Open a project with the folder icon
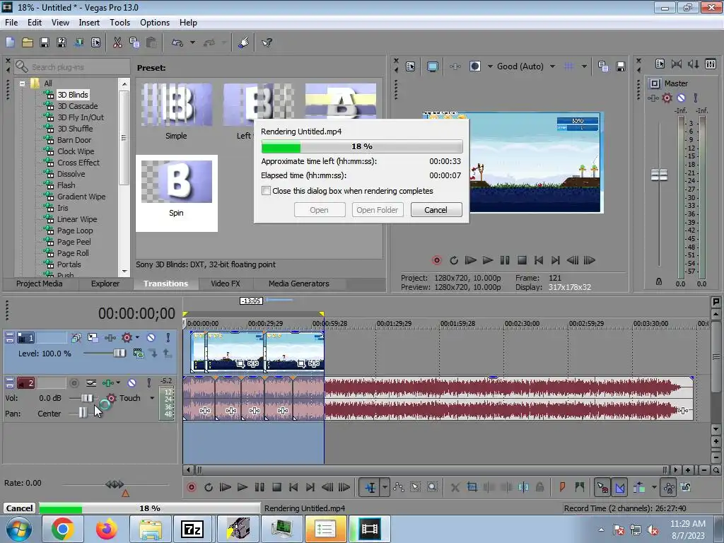The width and height of the screenshot is (724, 543). 28,42
